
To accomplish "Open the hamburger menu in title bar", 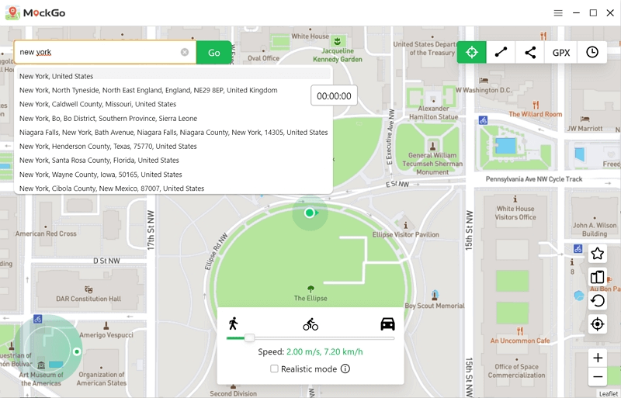I will (x=558, y=13).
